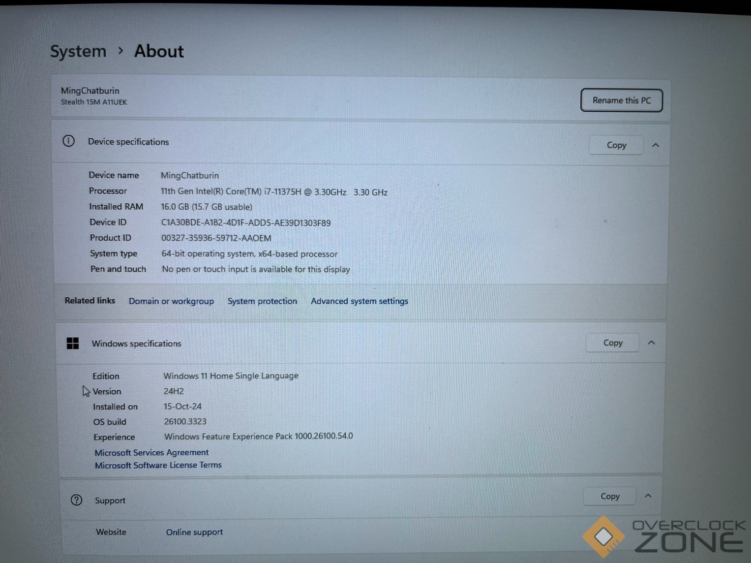Open the Online support link
This screenshot has height=563, width=751.
pyautogui.click(x=194, y=532)
